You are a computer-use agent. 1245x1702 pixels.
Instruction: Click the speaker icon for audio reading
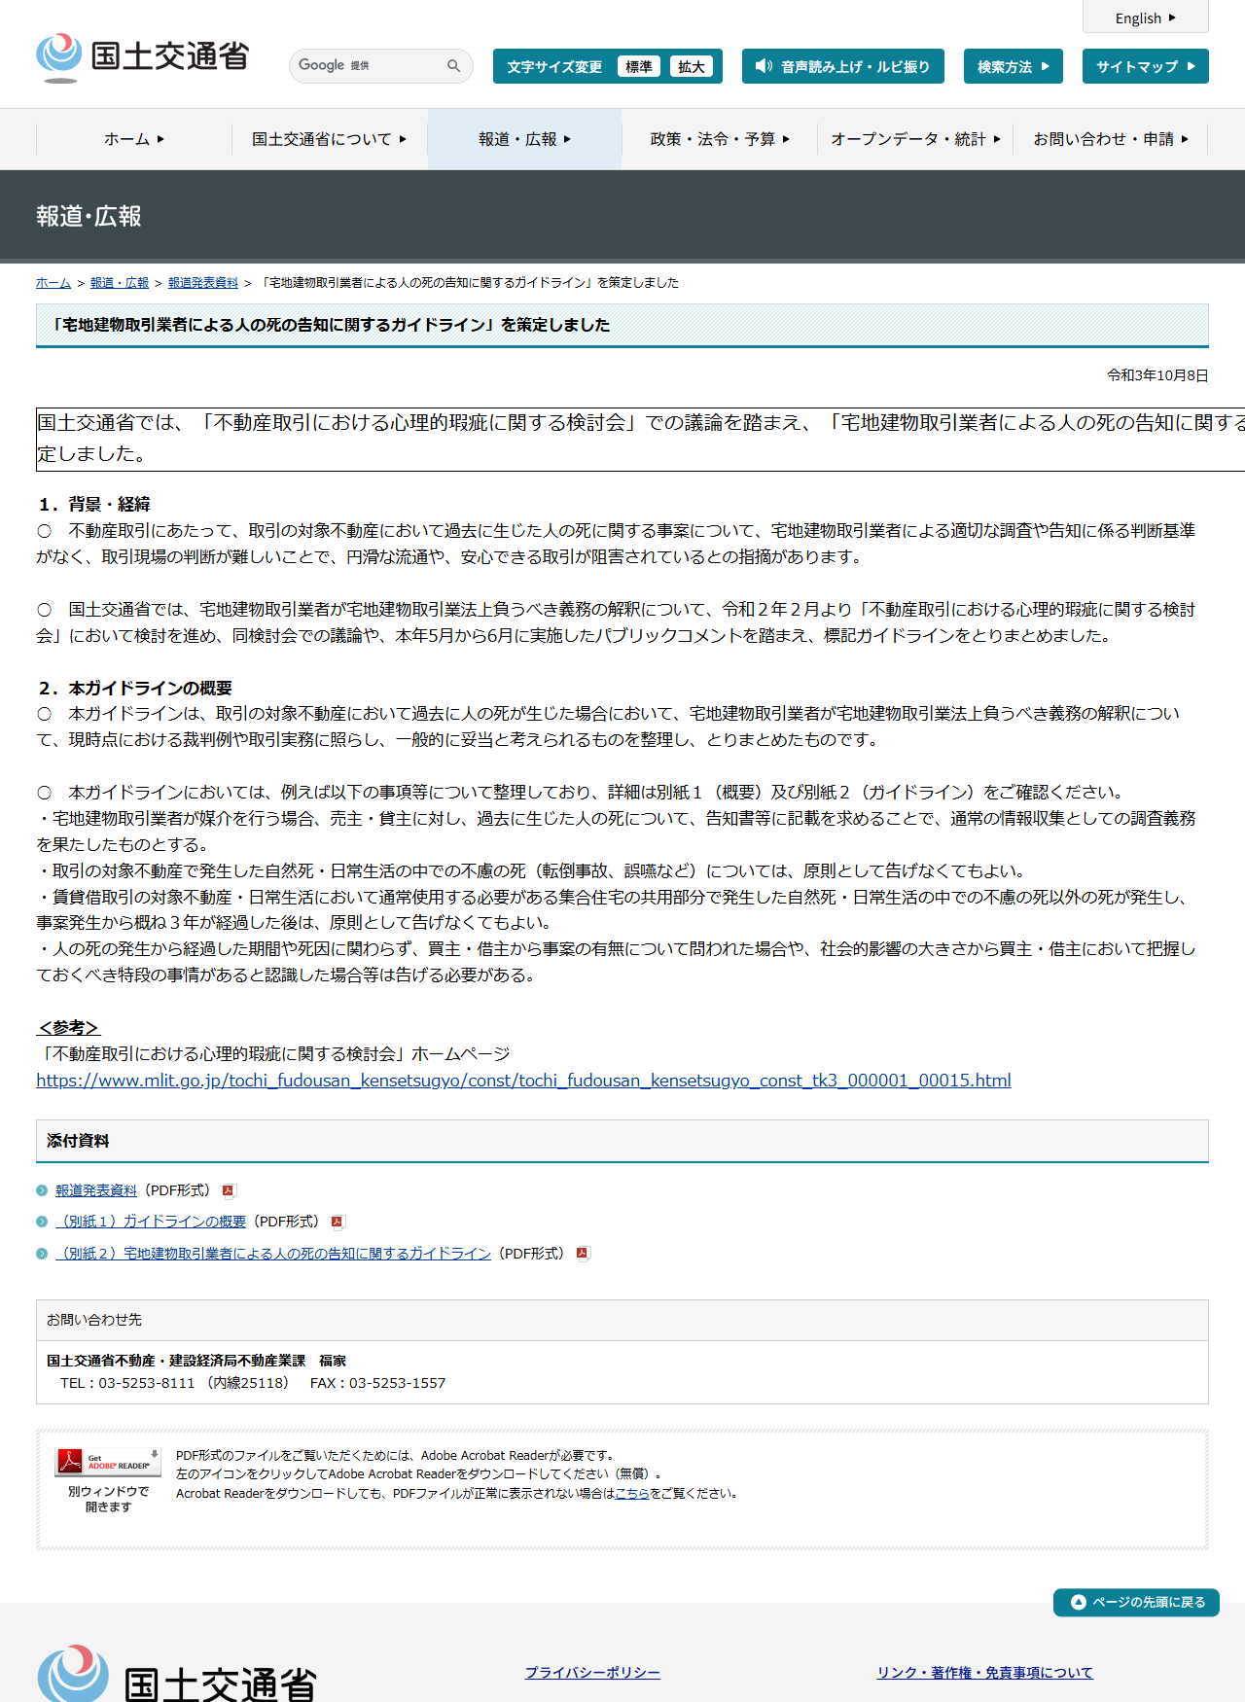(764, 66)
